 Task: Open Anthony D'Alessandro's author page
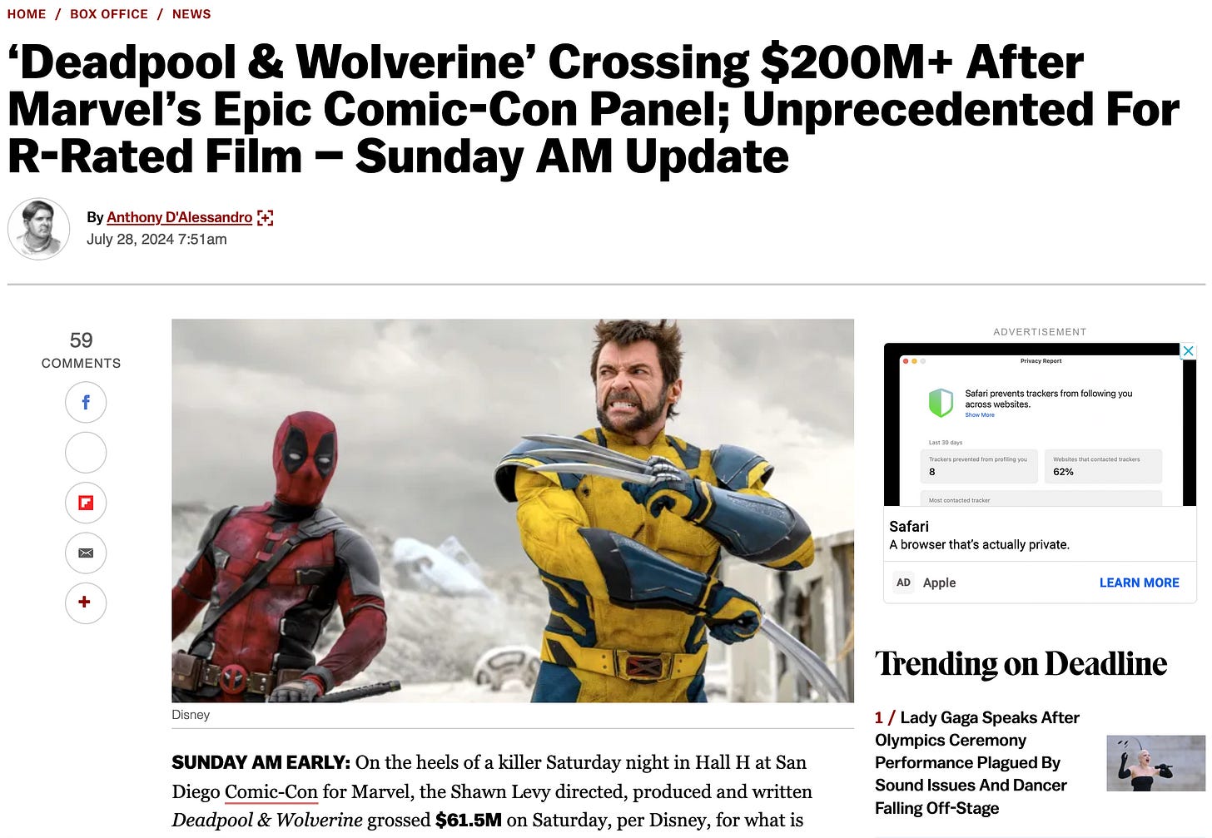pyautogui.click(x=179, y=217)
